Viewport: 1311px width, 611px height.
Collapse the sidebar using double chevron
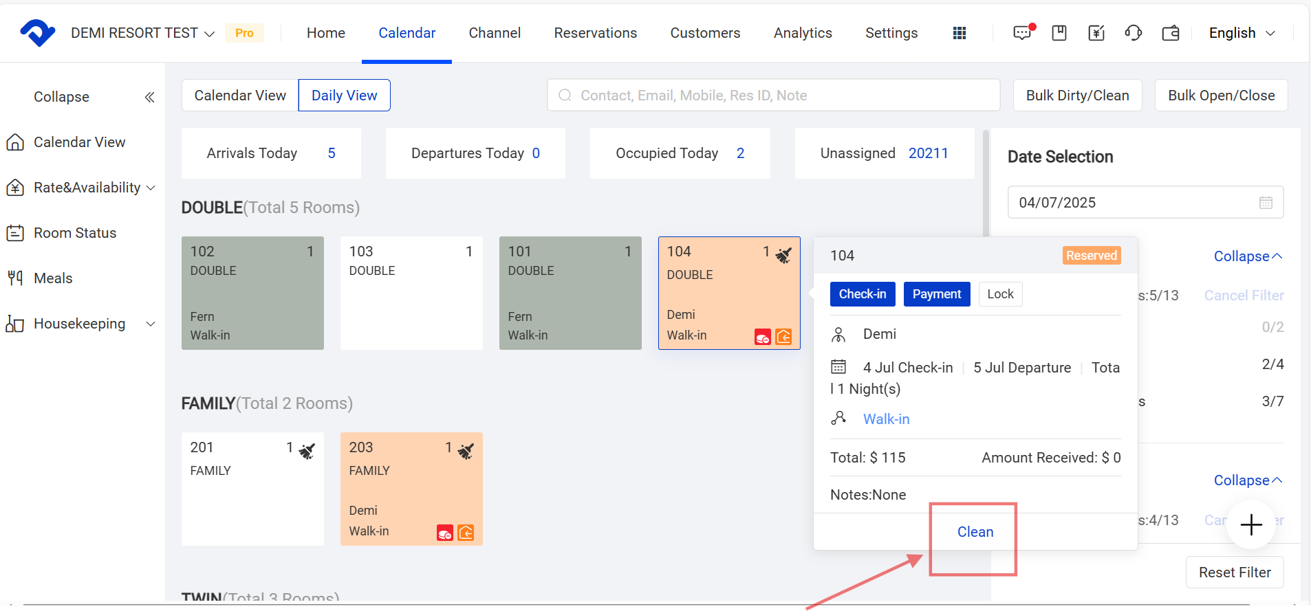[149, 97]
